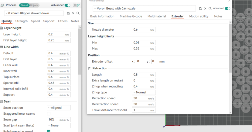The height and width of the screenshot is (132, 252).
Task: Select the Extruder tab
Action: (x=177, y=16)
